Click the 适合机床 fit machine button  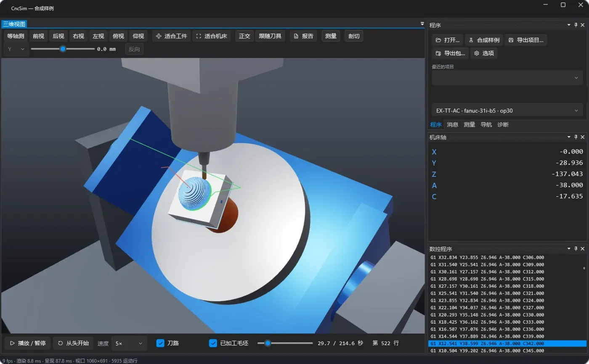[212, 36]
